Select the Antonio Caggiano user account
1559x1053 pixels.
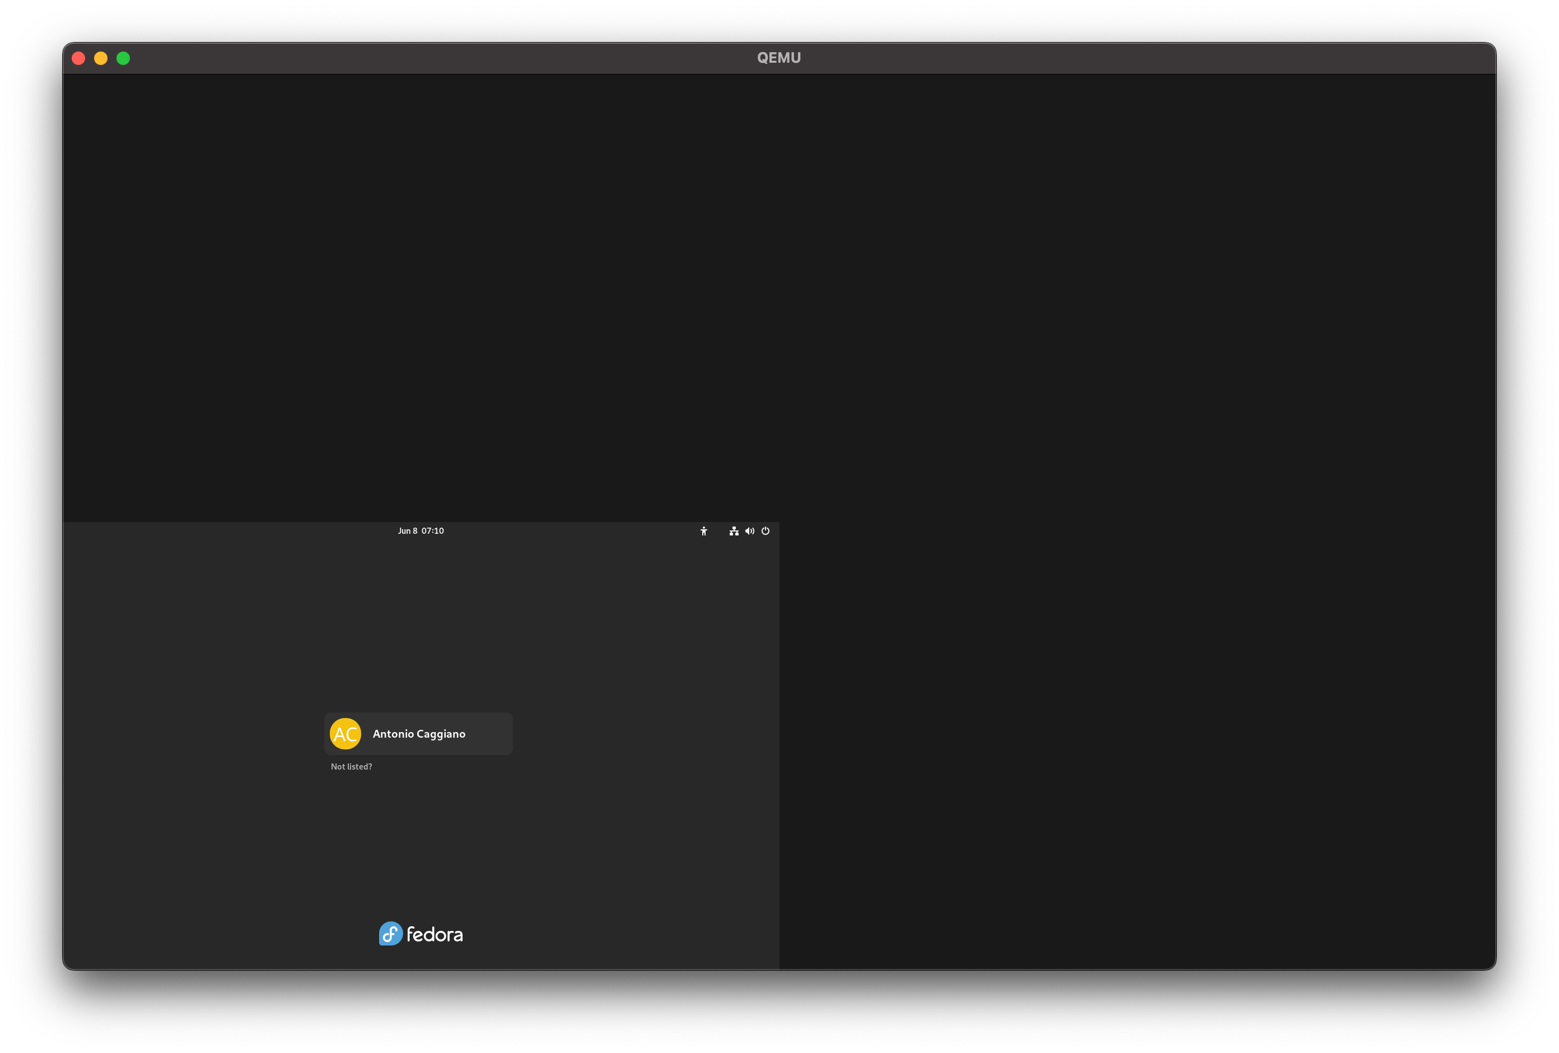419,734
